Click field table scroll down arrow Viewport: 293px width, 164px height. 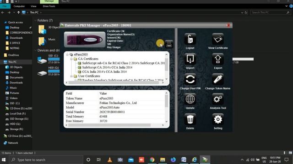point(166,122)
